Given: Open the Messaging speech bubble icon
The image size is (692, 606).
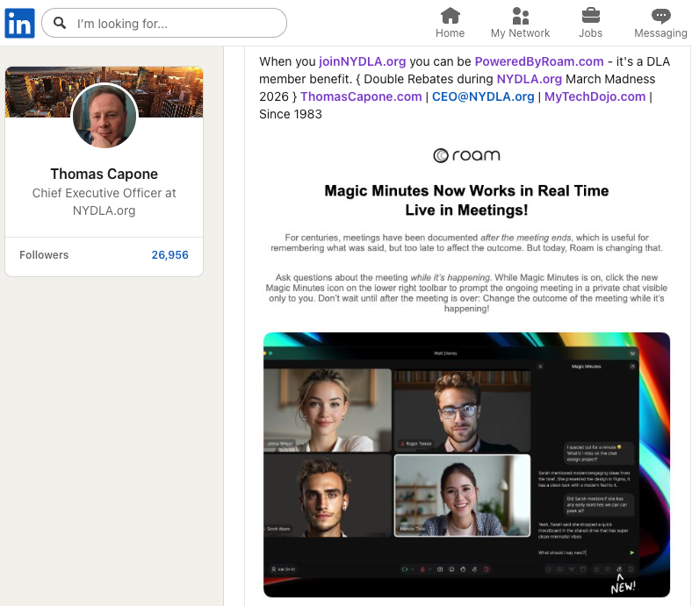Looking at the screenshot, I should [660, 16].
